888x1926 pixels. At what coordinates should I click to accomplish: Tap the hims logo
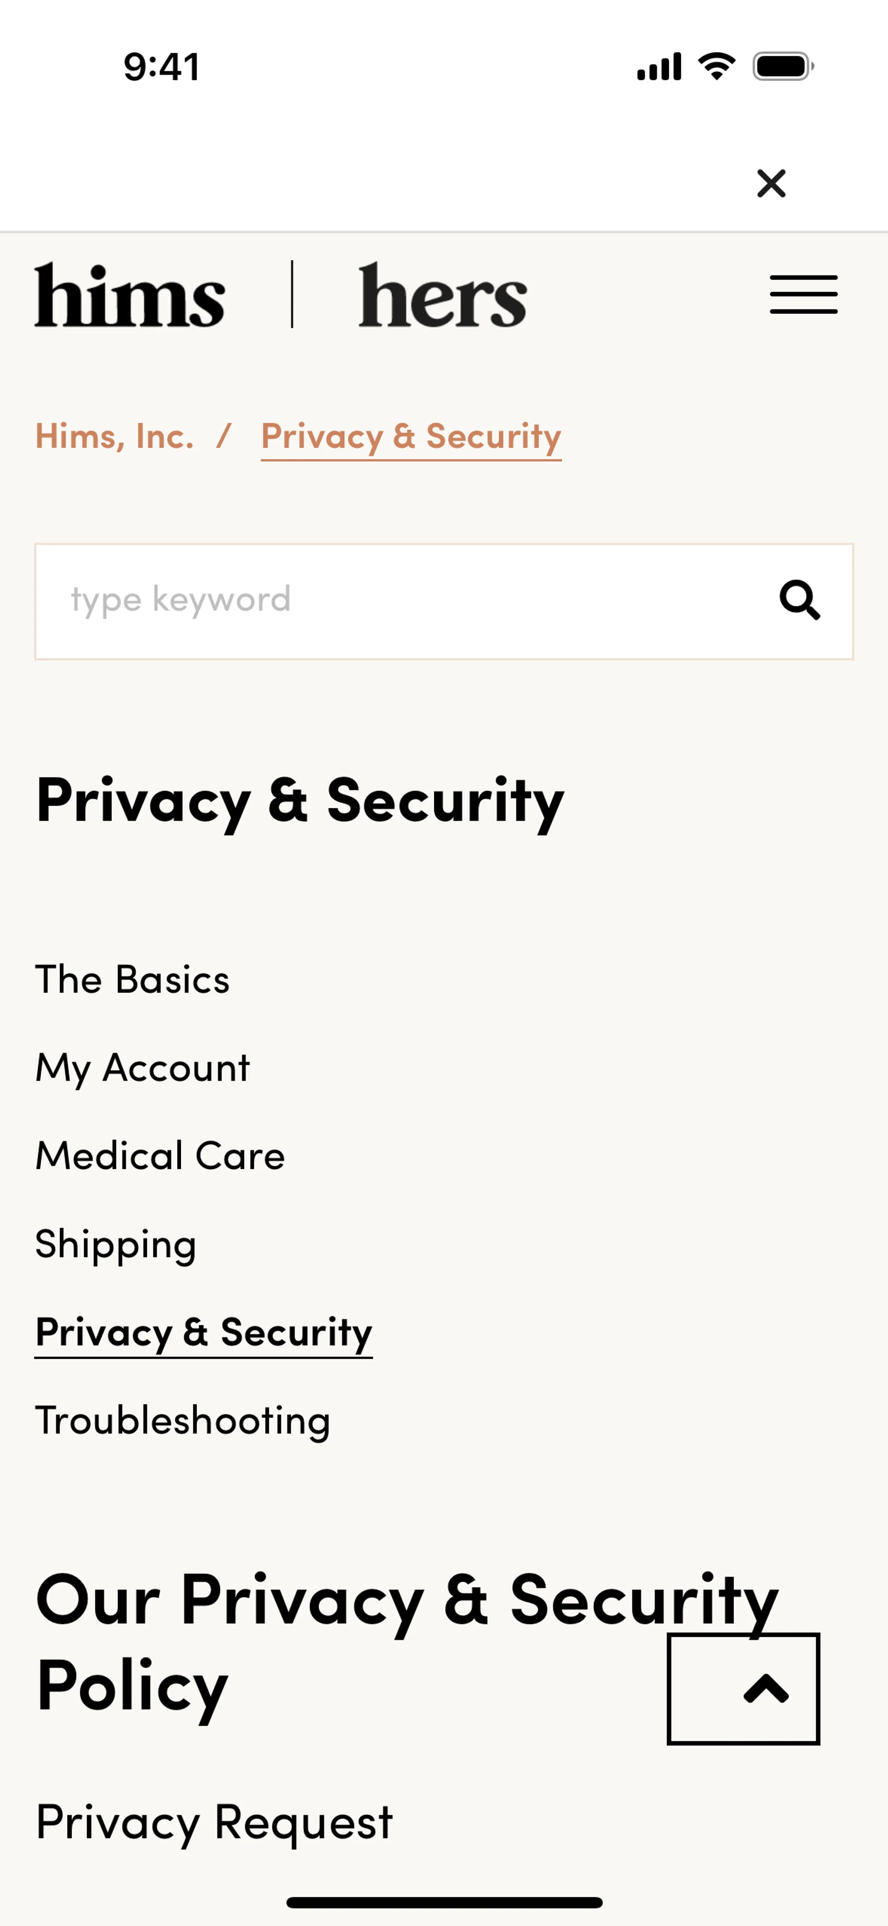130,295
